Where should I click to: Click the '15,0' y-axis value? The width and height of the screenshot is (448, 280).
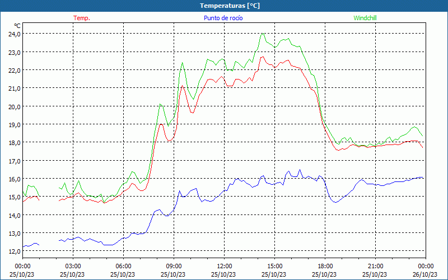[x=15, y=197]
